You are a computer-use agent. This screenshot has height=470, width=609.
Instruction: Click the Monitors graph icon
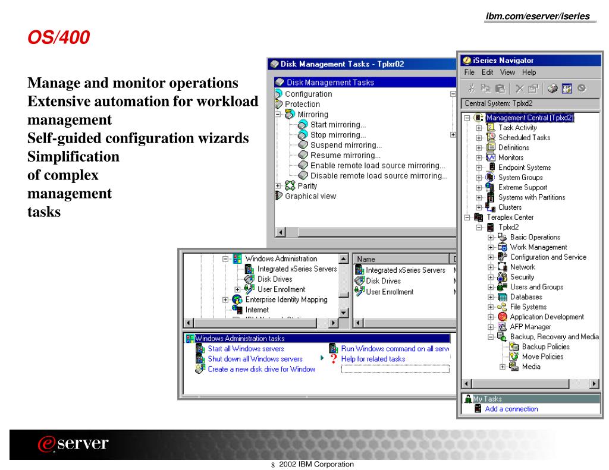point(491,157)
